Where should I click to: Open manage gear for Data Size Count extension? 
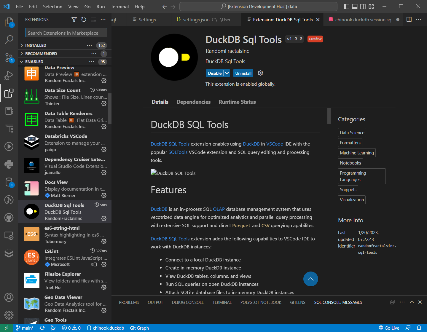pyautogui.click(x=104, y=103)
